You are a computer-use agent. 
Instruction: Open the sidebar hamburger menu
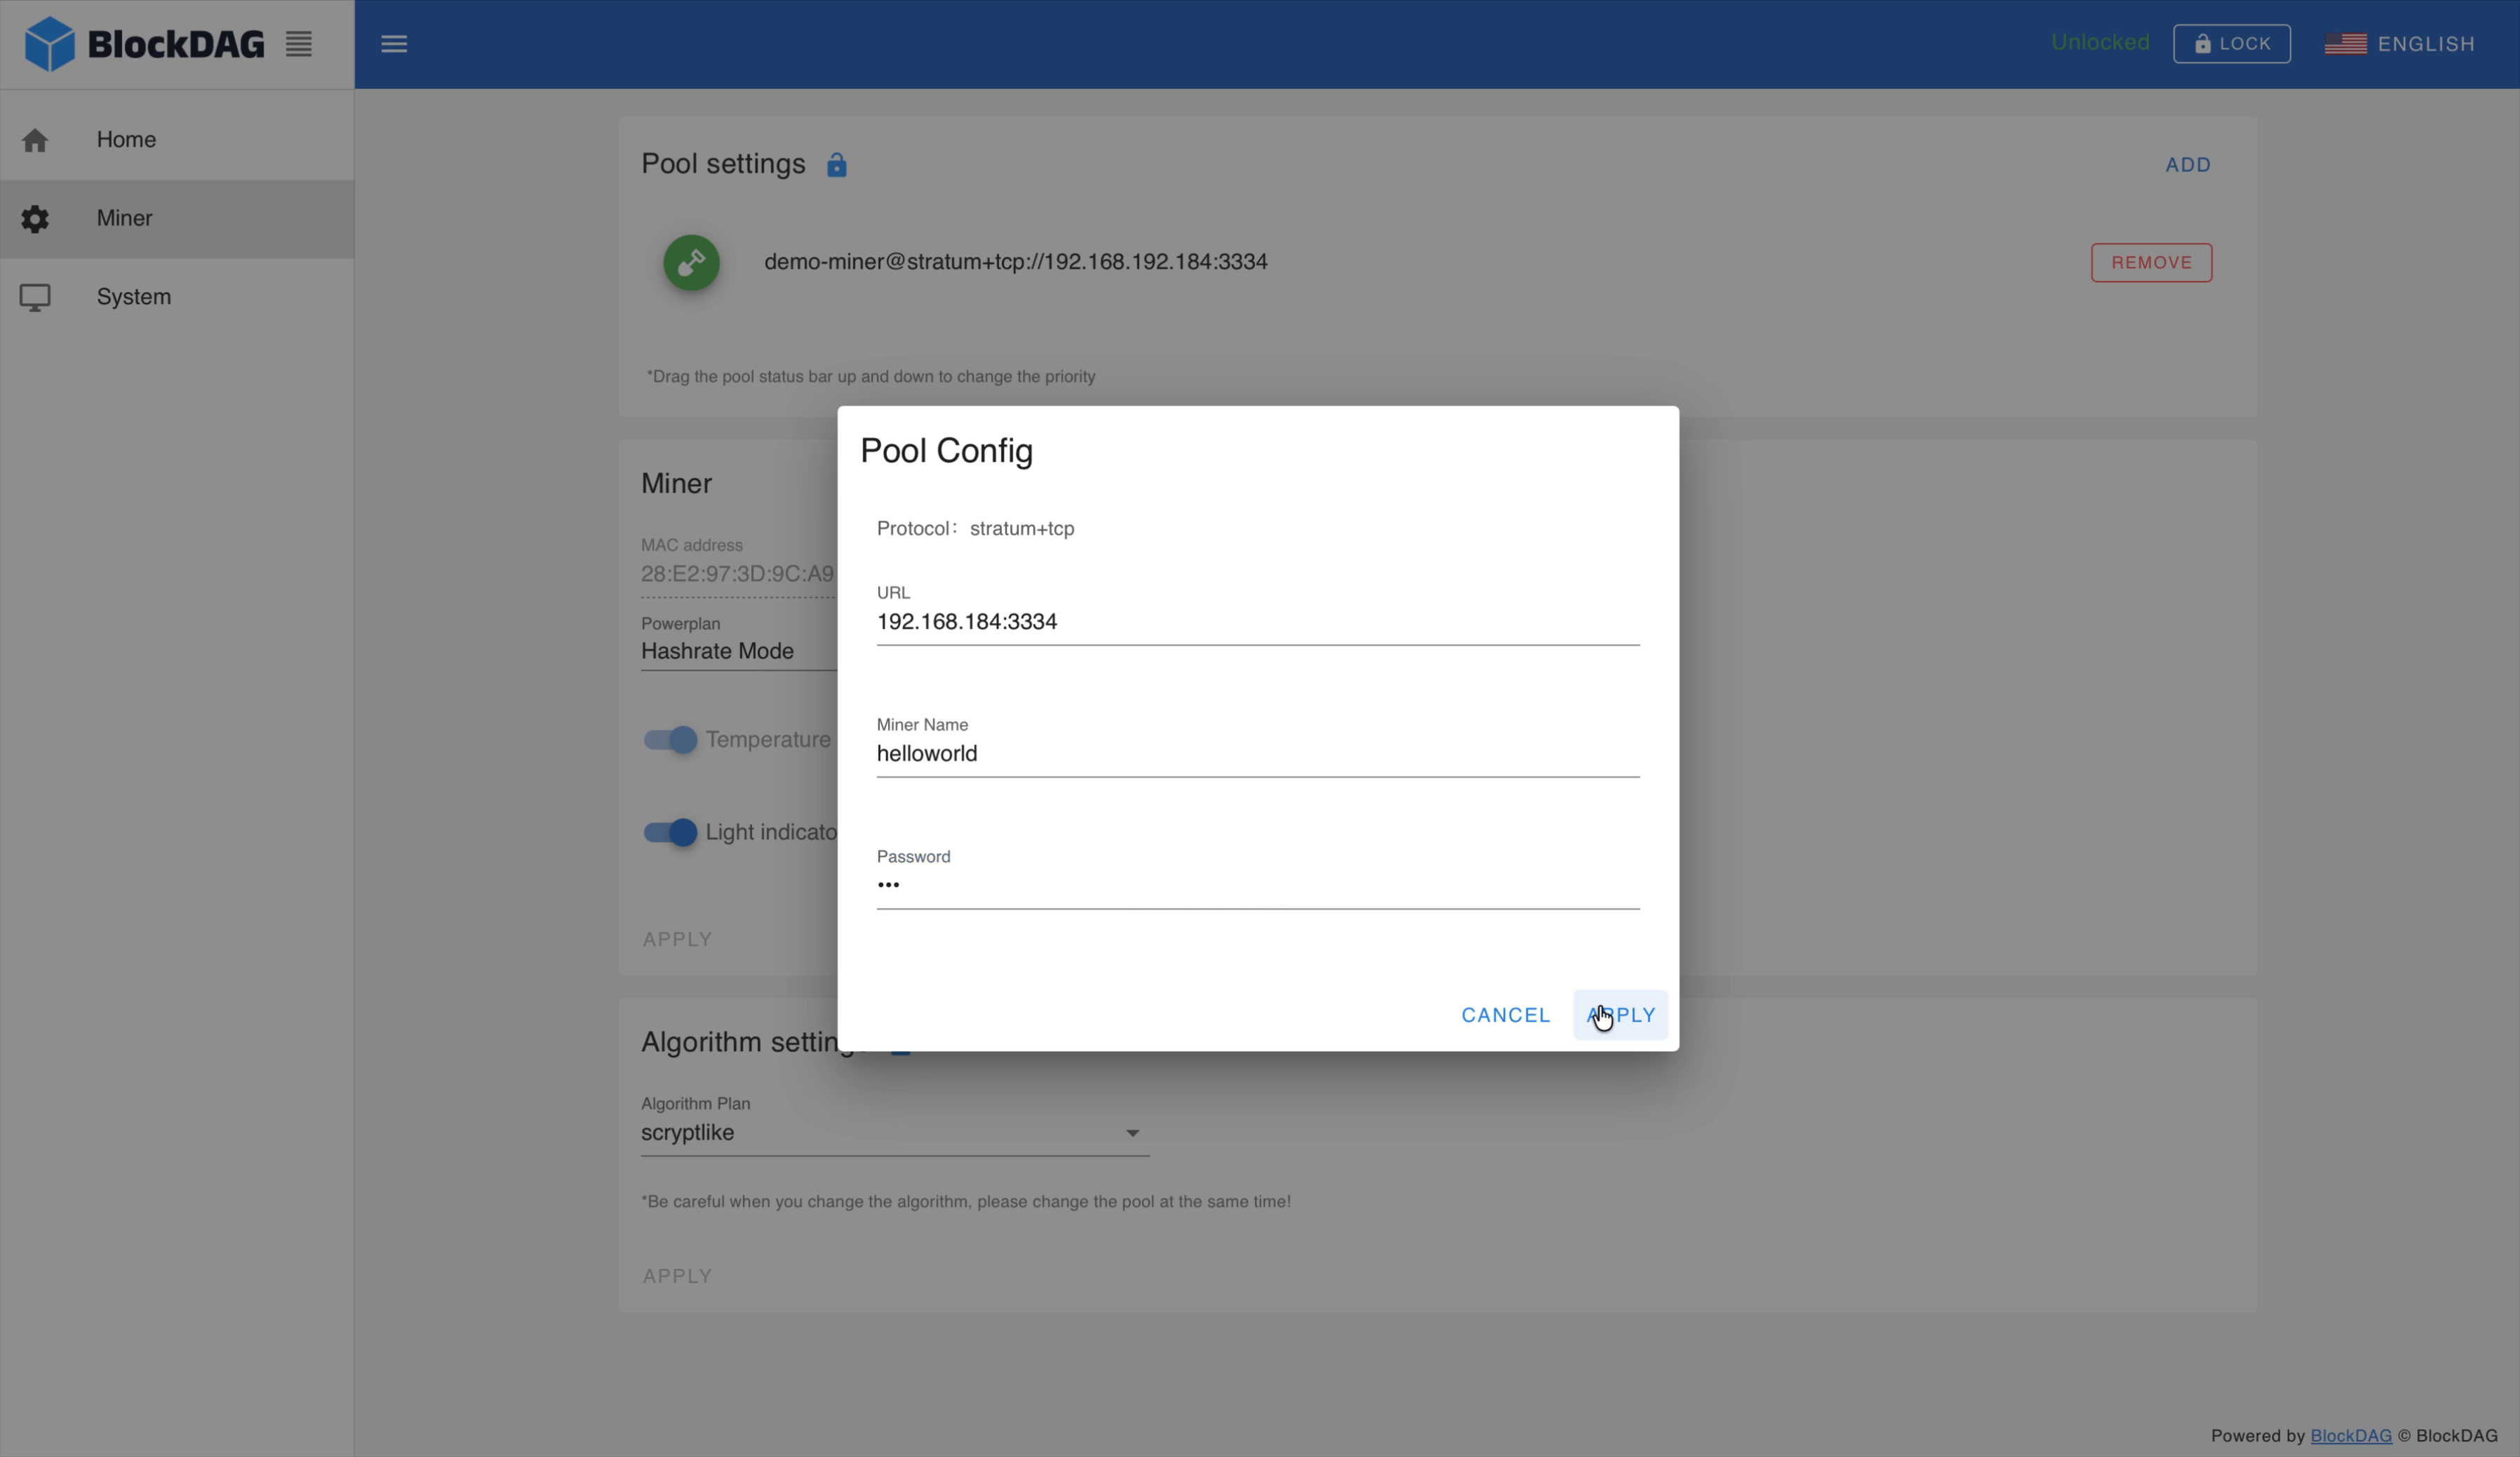point(298,43)
